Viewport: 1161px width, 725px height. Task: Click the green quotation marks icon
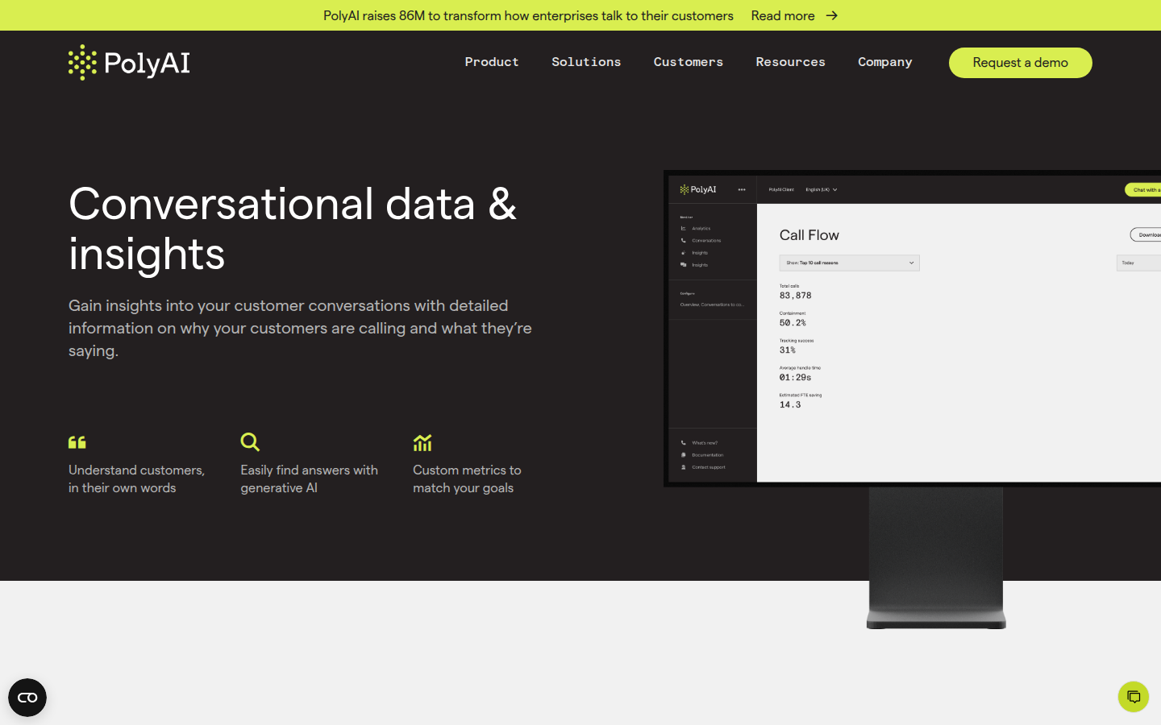point(77,442)
